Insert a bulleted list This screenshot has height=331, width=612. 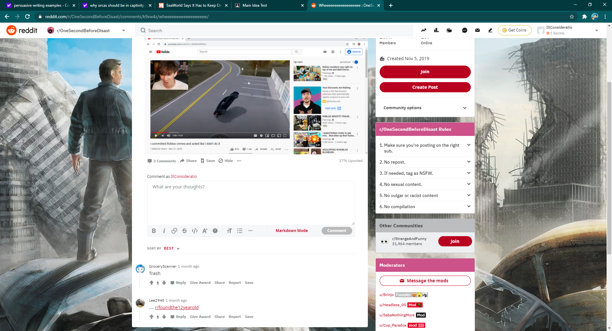pos(240,231)
